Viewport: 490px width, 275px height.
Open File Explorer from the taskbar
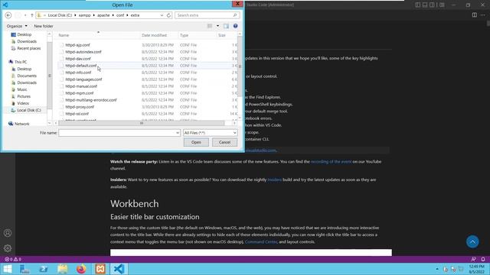tap(63, 269)
